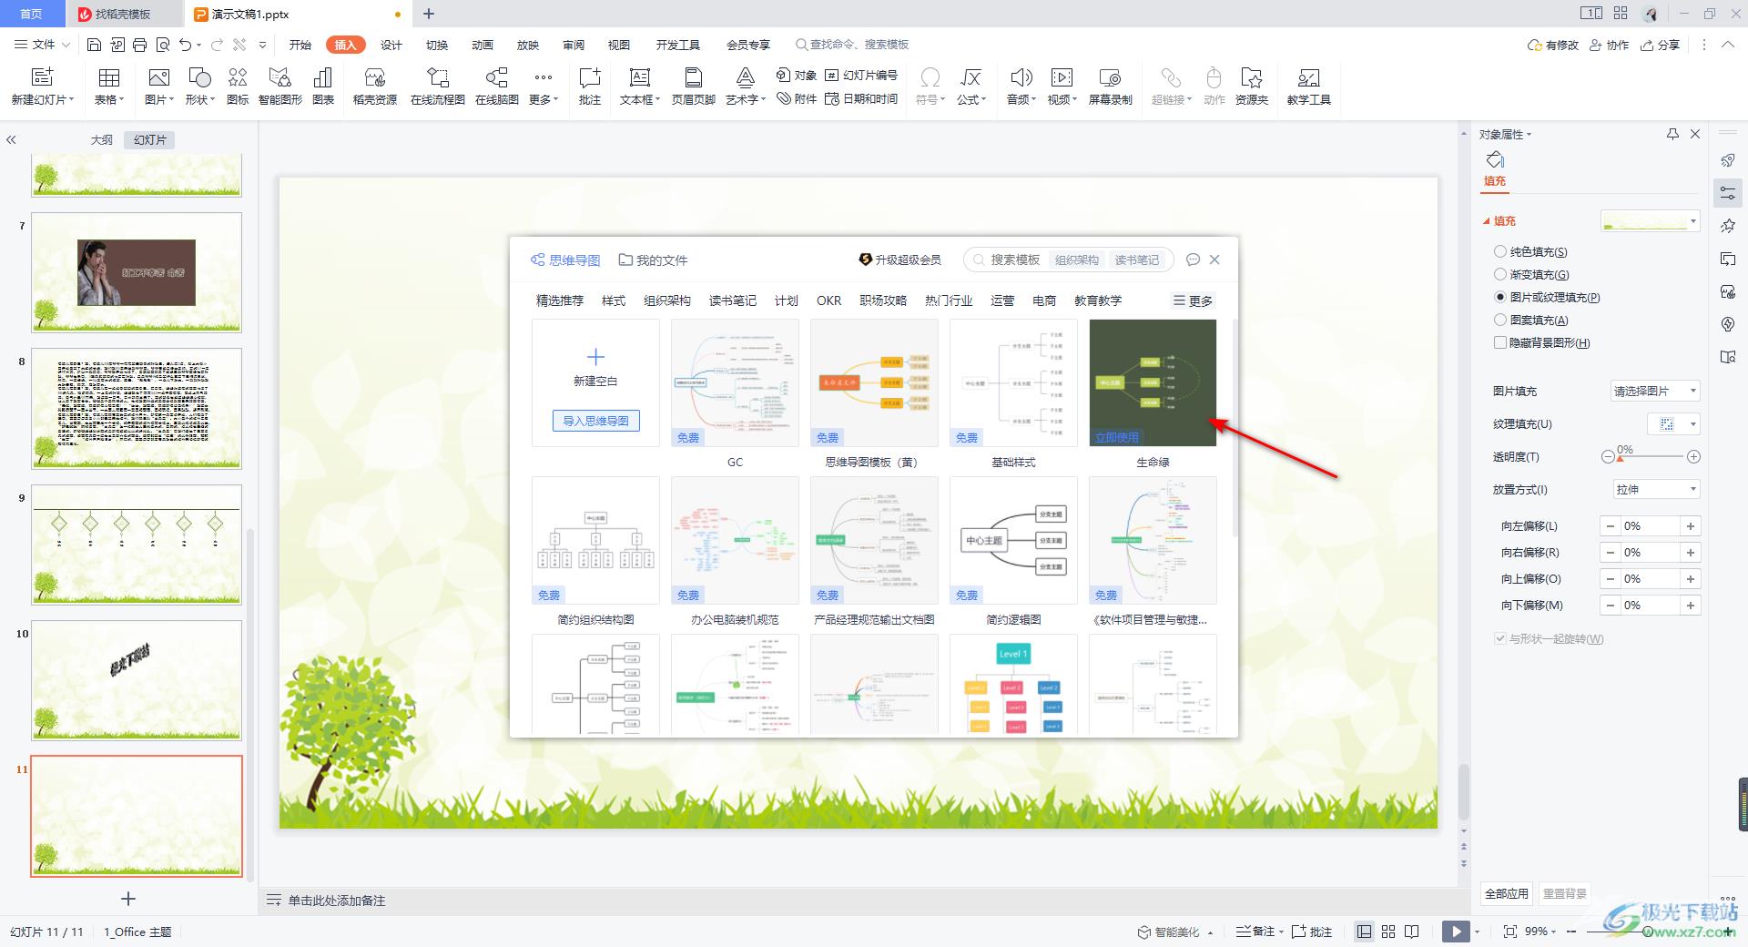Open 教学工具 teaching tools
1748x947 pixels.
click(1309, 87)
